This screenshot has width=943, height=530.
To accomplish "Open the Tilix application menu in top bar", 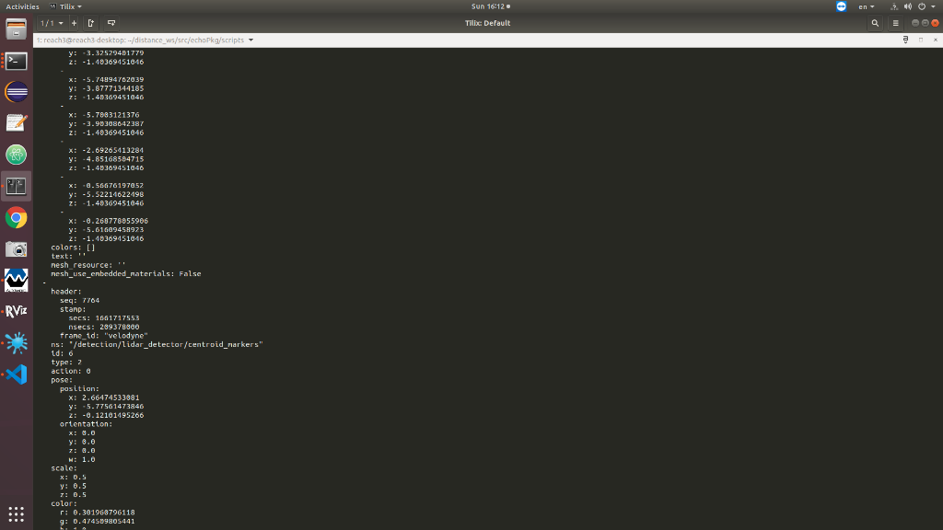I will click(65, 6).
